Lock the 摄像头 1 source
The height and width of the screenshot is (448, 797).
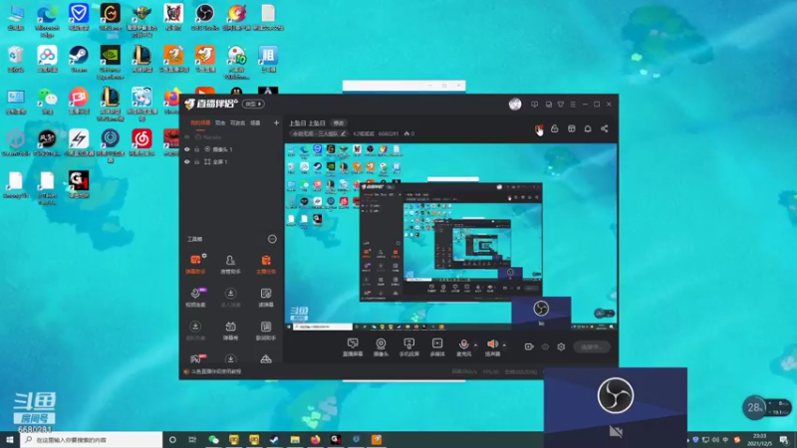click(196, 149)
